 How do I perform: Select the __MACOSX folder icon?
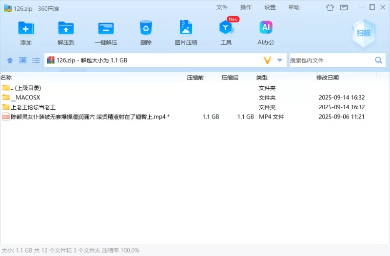tap(6, 97)
